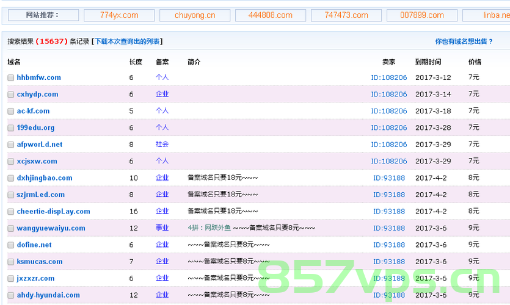
Task: View seller ID:108206 on hhbmfw.com row
Action: pyautogui.click(x=389, y=77)
